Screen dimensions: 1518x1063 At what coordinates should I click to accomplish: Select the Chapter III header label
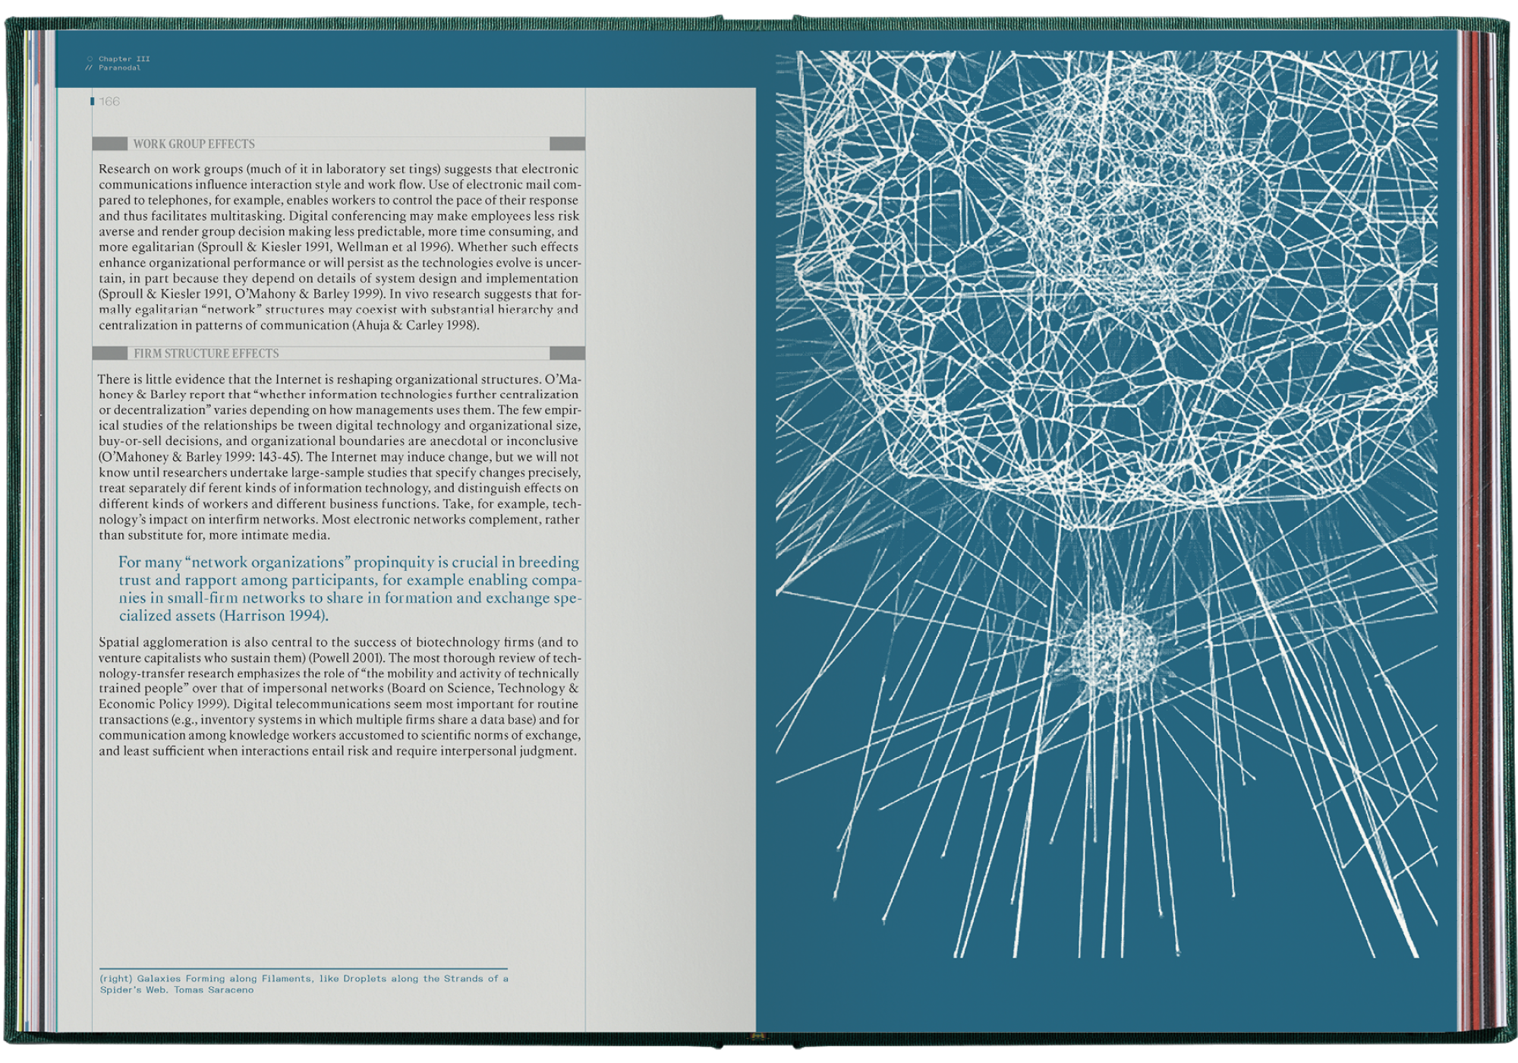pos(124,58)
